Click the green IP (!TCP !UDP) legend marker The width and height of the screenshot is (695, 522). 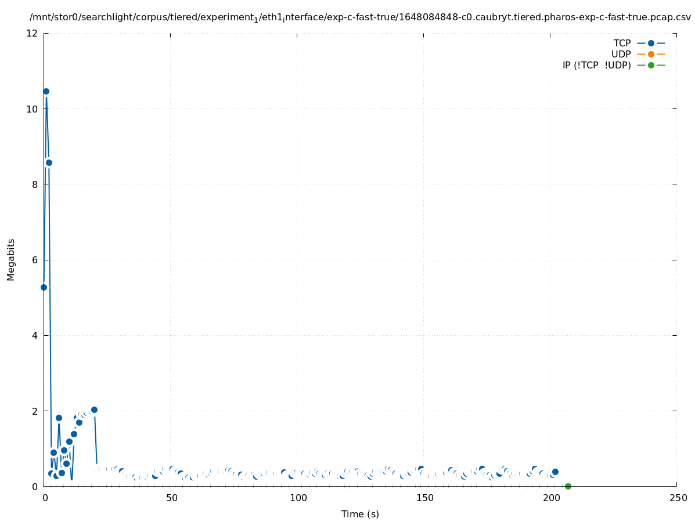coord(651,65)
